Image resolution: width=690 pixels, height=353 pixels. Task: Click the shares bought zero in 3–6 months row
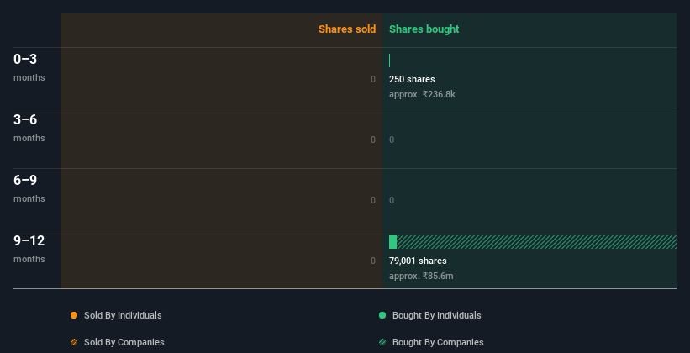point(392,140)
